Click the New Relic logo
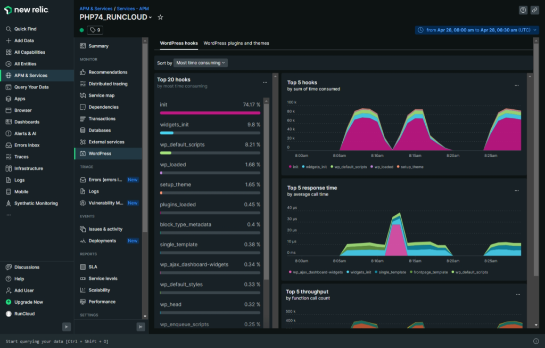545x348 pixels. coord(27,10)
